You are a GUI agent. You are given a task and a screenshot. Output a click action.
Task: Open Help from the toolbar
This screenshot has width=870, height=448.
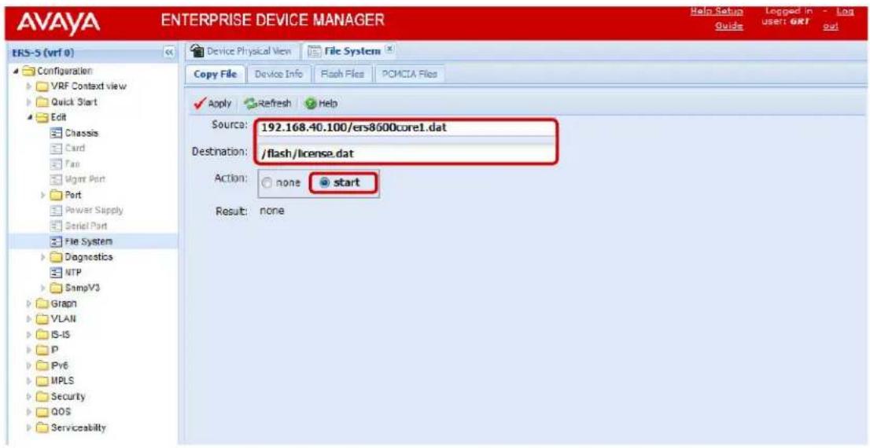[321, 104]
